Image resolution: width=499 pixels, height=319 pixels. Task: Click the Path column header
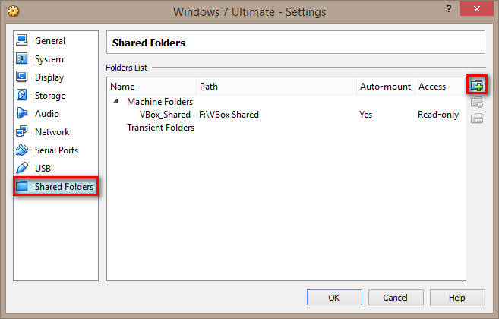coord(276,87)
